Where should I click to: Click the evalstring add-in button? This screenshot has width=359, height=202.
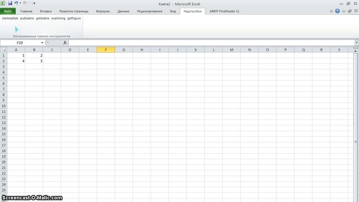click(58, 19)
